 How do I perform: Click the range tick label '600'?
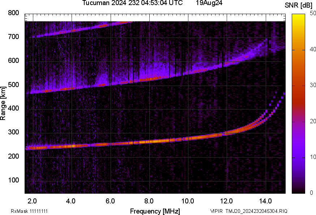tap(13, 61)
